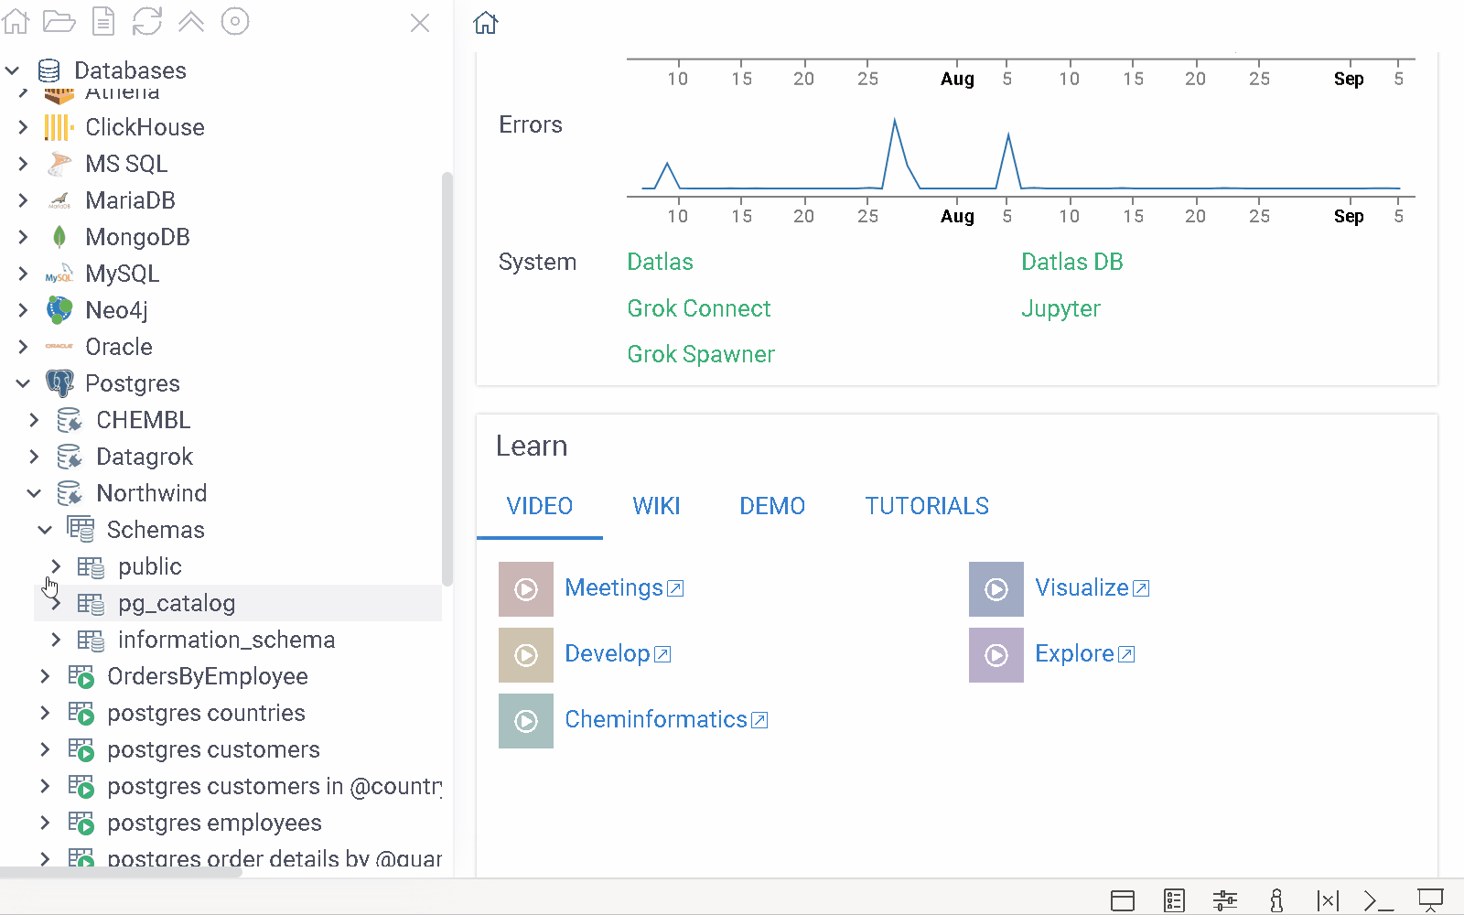This screenshot has width=1464, height=915.
Task: Switch to the WIKI tab
Action: coord(656,506)
